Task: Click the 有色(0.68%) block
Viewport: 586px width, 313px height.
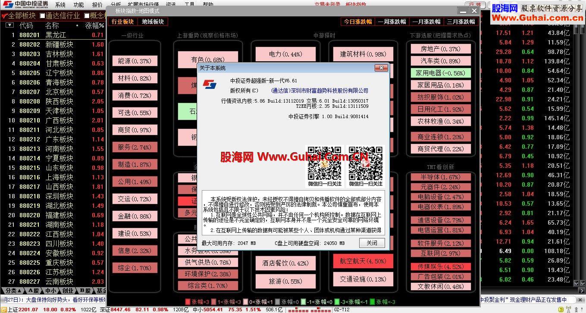Action: (208, 59)
